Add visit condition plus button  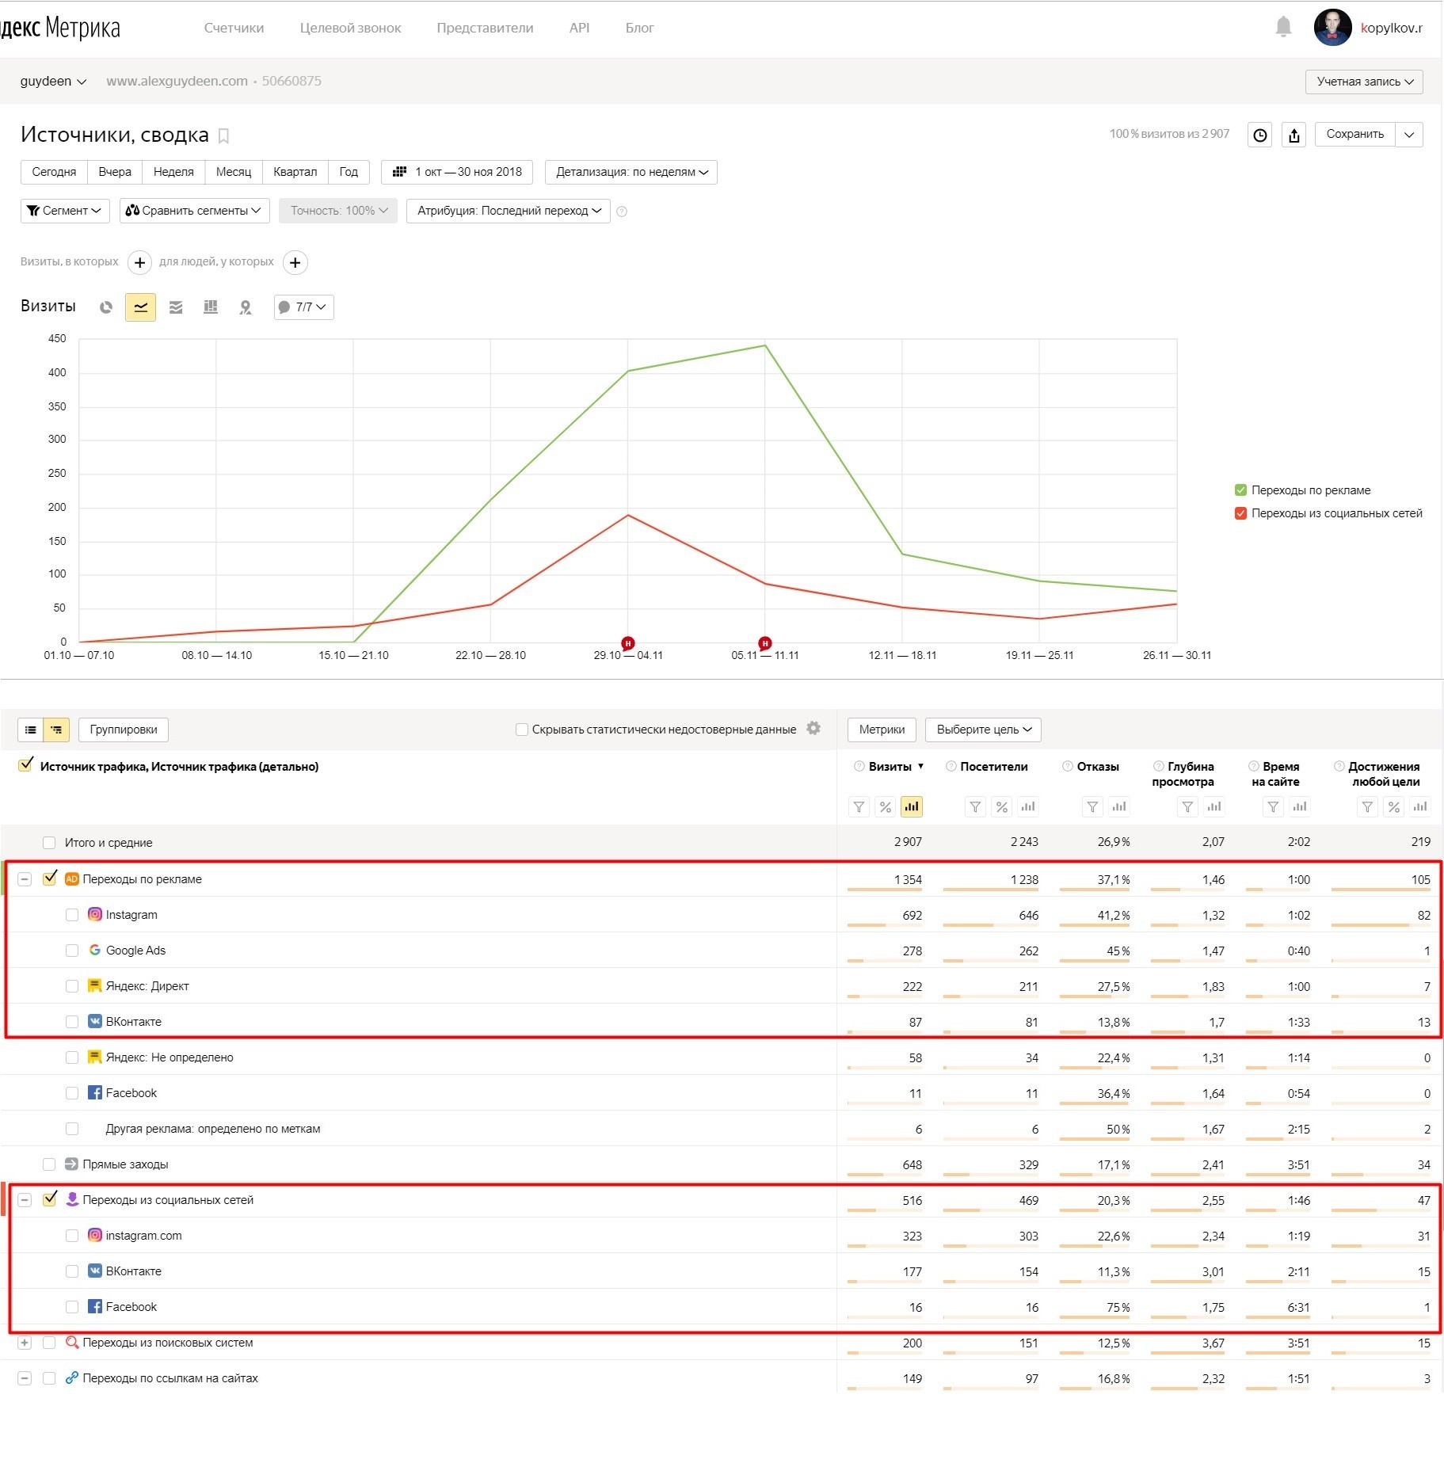coord(139,262)
